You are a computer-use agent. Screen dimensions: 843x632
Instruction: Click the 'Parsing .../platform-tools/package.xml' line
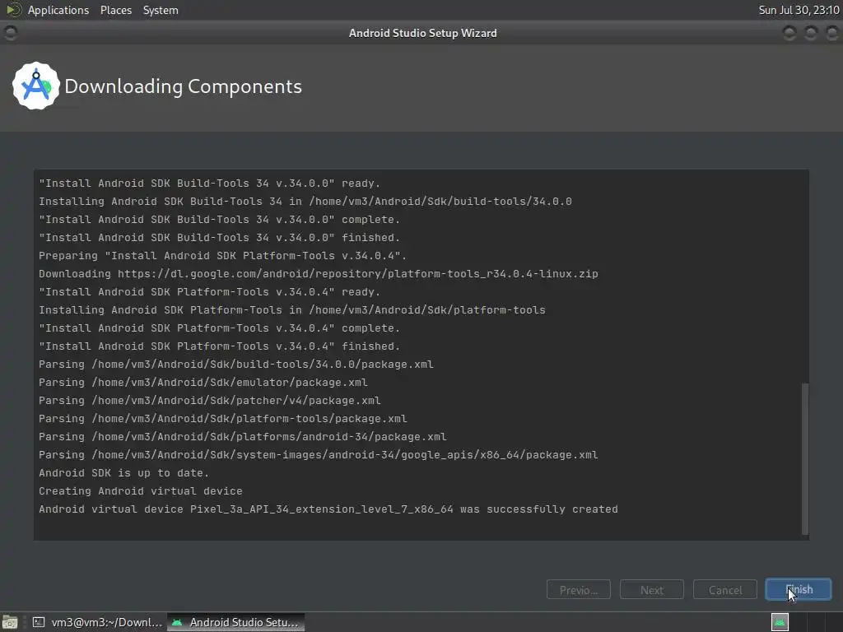coord(222,419)
